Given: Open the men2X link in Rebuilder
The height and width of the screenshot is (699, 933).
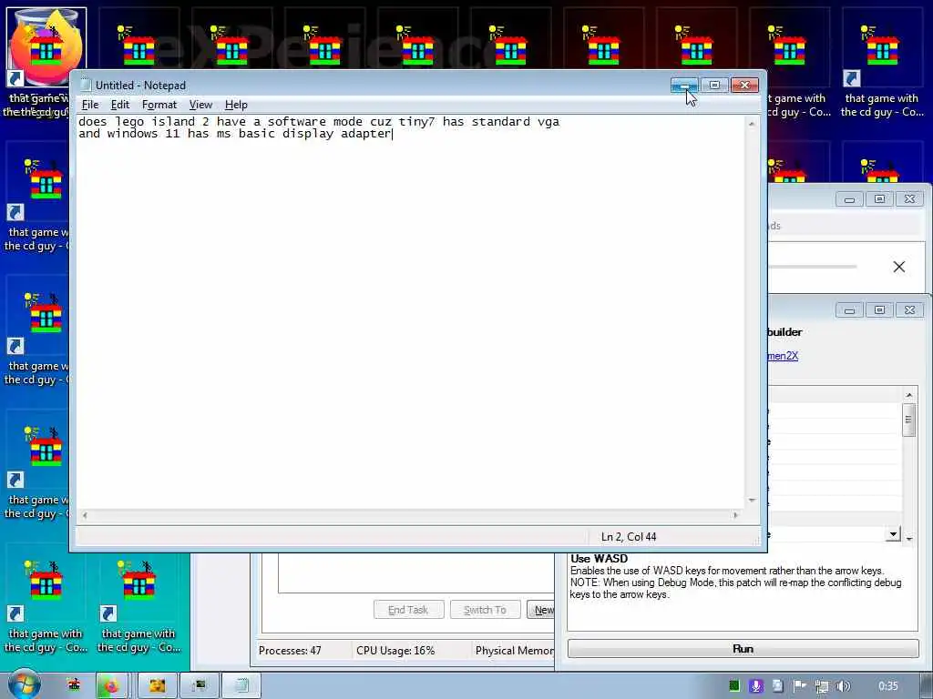Looking at the screenshot, I should point(783,356).
